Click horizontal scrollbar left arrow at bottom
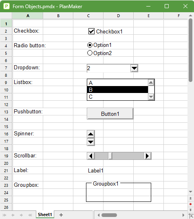The image size is (194, 219). (x=99, y=215)
